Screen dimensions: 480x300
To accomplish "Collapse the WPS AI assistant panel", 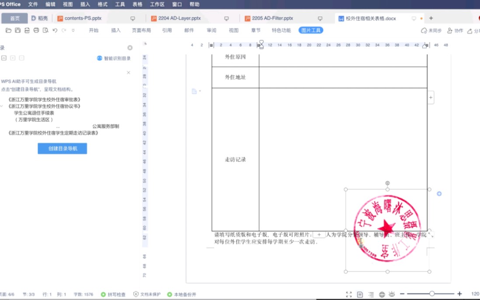I will [128, 73].
